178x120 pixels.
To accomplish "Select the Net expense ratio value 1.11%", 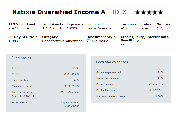I will pyautogui.click(x=159, y=79).
